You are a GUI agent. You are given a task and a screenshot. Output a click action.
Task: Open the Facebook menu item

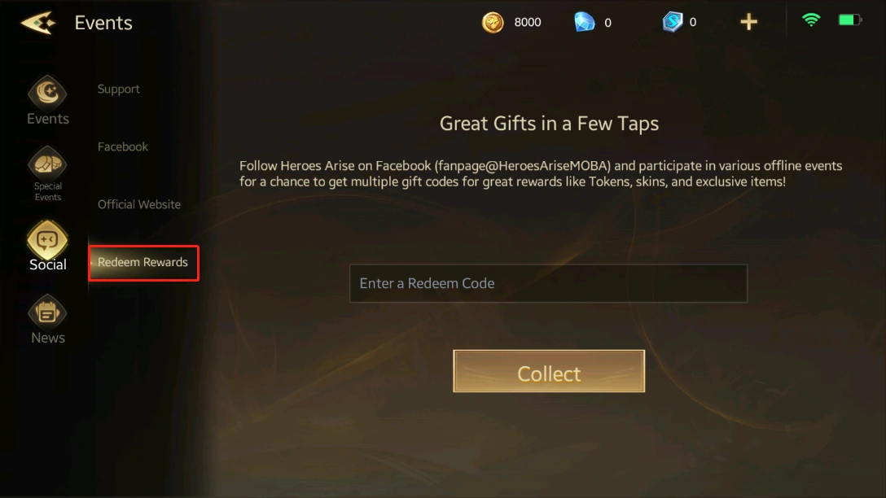(123, 146)
